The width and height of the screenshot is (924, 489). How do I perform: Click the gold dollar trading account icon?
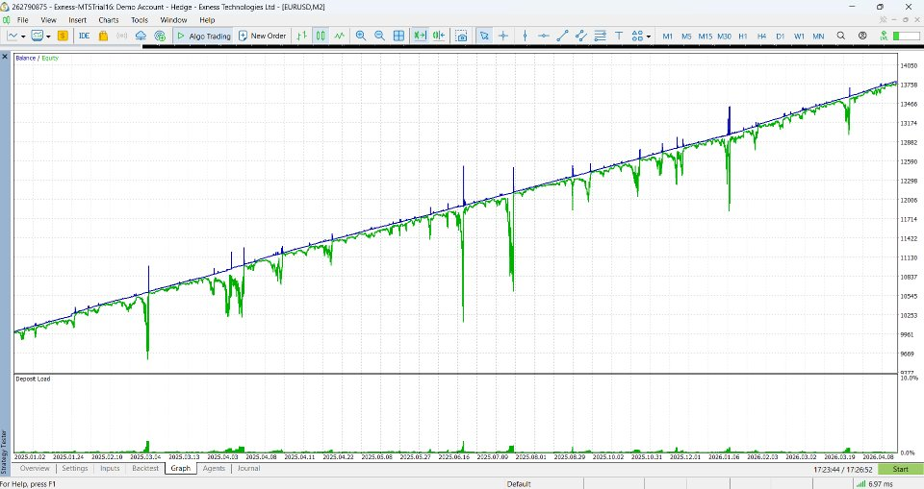63,36
